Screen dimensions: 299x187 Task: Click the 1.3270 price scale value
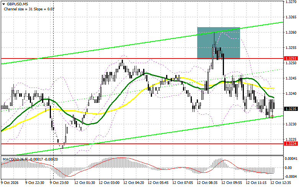(x=291, y=2)
